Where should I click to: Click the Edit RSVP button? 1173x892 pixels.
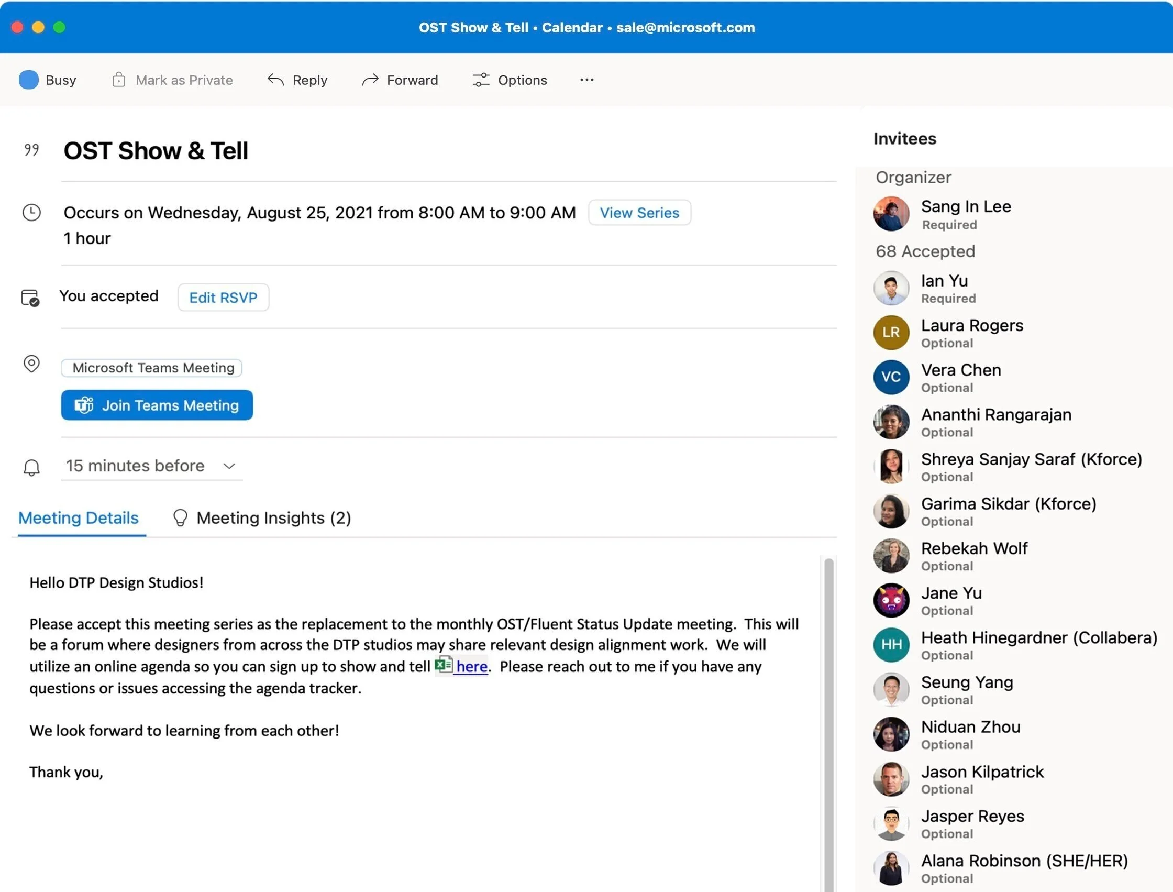[x=223, y=298]
